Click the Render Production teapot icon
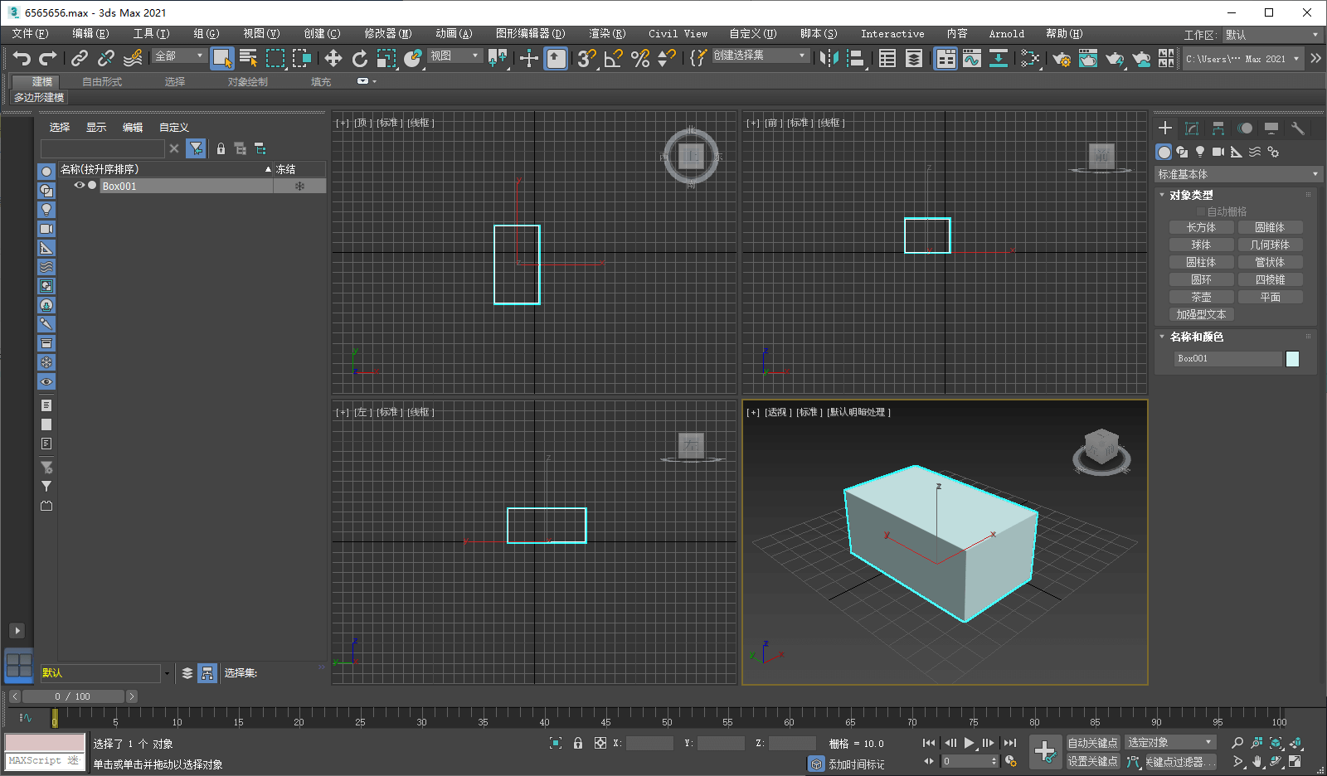The image size is (1327, 776). [x=1115, y=58]
